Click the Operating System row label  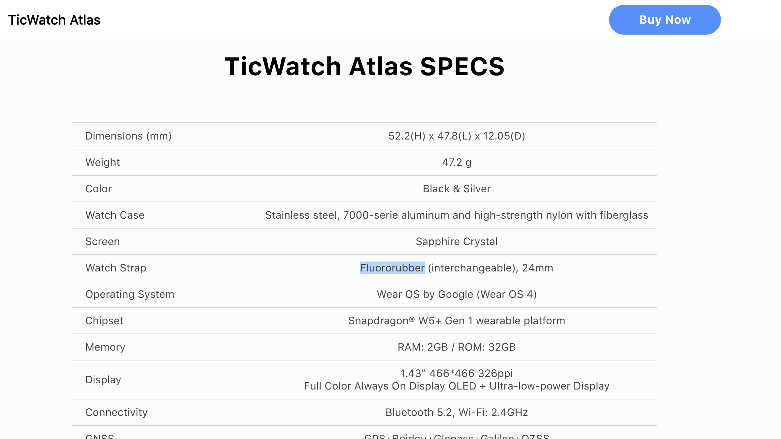130,294
